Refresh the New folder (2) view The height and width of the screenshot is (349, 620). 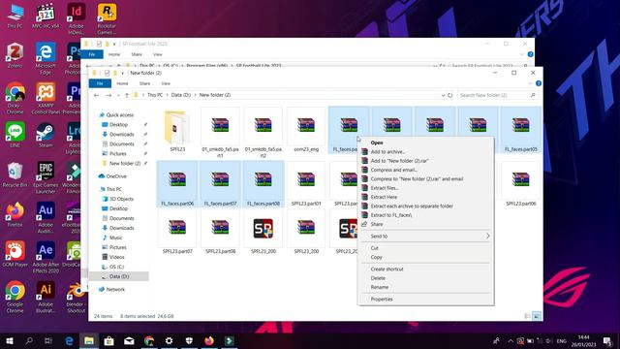449,95
